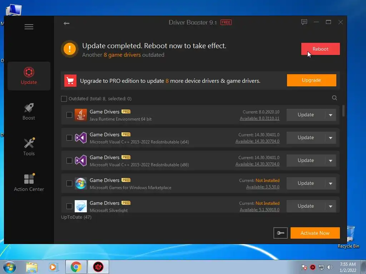Viewport: 366px width, 274px height.
Task: Open the hamburger menu in the sidebar
Action: (29, 27)
